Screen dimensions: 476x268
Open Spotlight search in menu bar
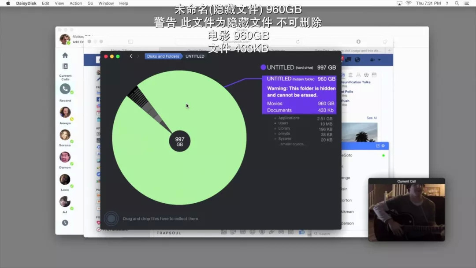click(457, 4)
